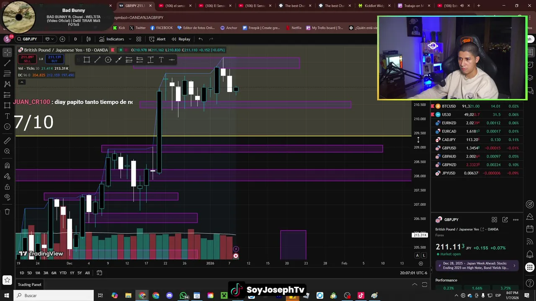
Task: Click the GBPJPY symbol search field
Action: tap(28, 39)
